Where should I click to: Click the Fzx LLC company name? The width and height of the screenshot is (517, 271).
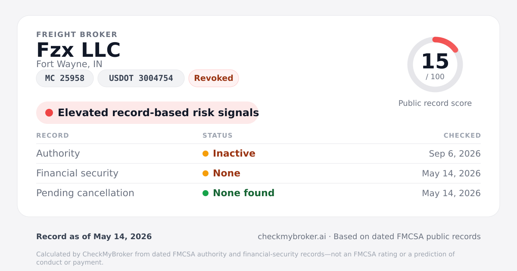pyautogui.click(x=78, y=50)
